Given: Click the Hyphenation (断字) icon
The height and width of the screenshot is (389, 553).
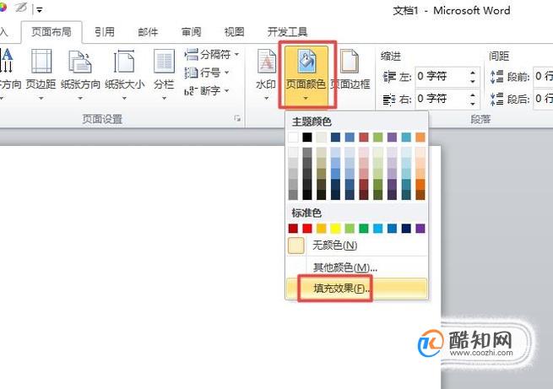Looking at the screenshot, I should click(191, 91).
